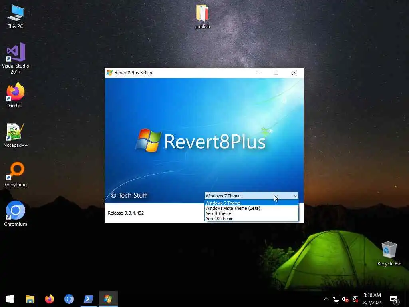Select Aero10 Theme option

[x=252, y=219]
